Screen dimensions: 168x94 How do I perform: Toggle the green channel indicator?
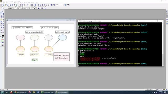2,41
